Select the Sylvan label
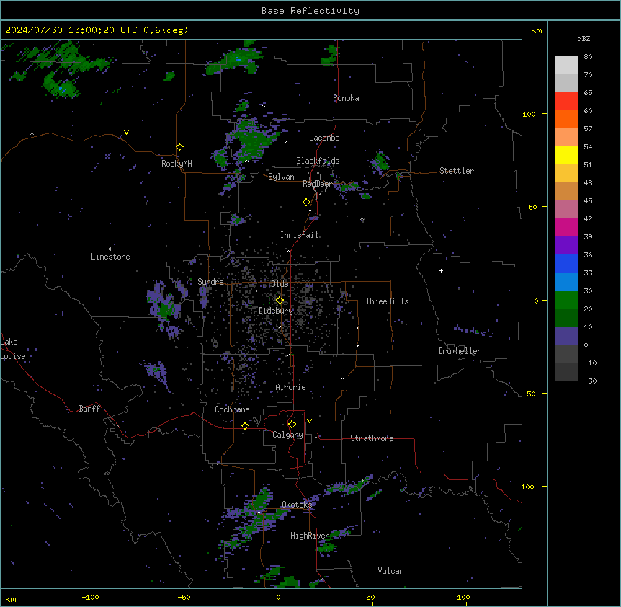 pos(281,177)
